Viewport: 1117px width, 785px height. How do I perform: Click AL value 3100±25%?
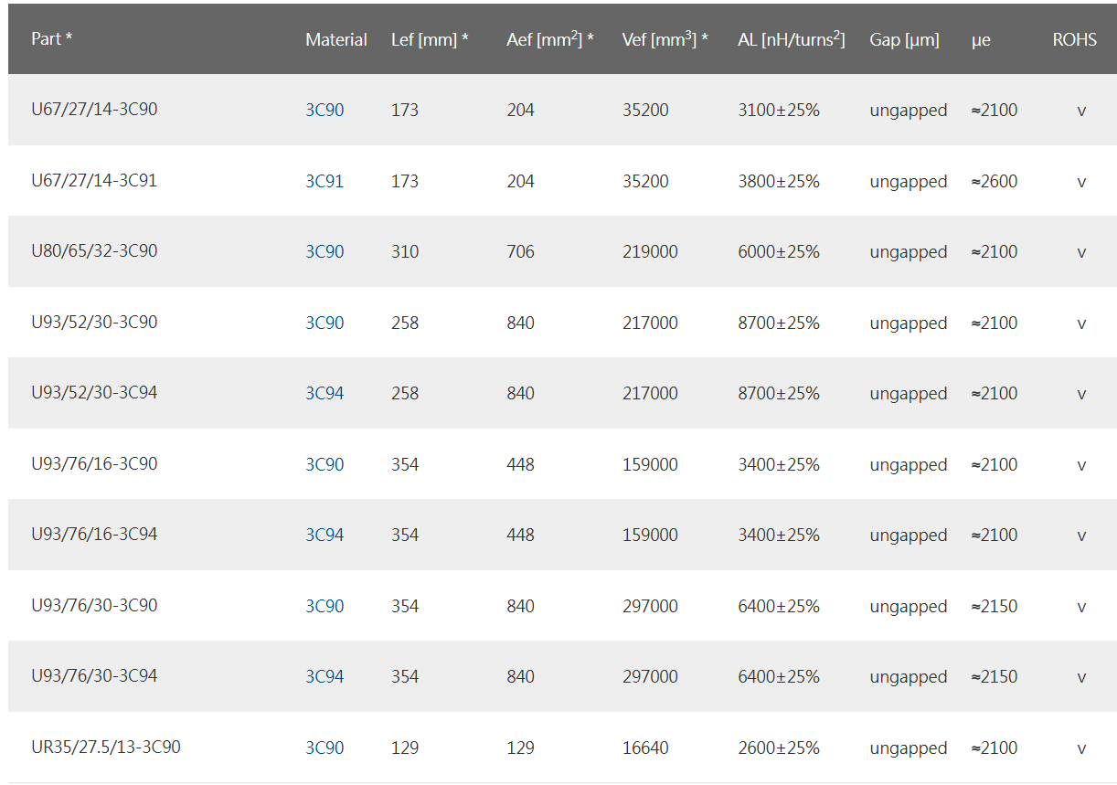pyautogui.click(x=779, y=110)
